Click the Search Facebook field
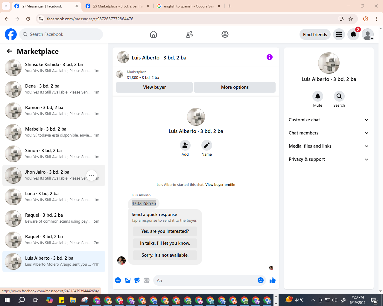Viewport: 383px width, 306px height. (x=61, y=34)
